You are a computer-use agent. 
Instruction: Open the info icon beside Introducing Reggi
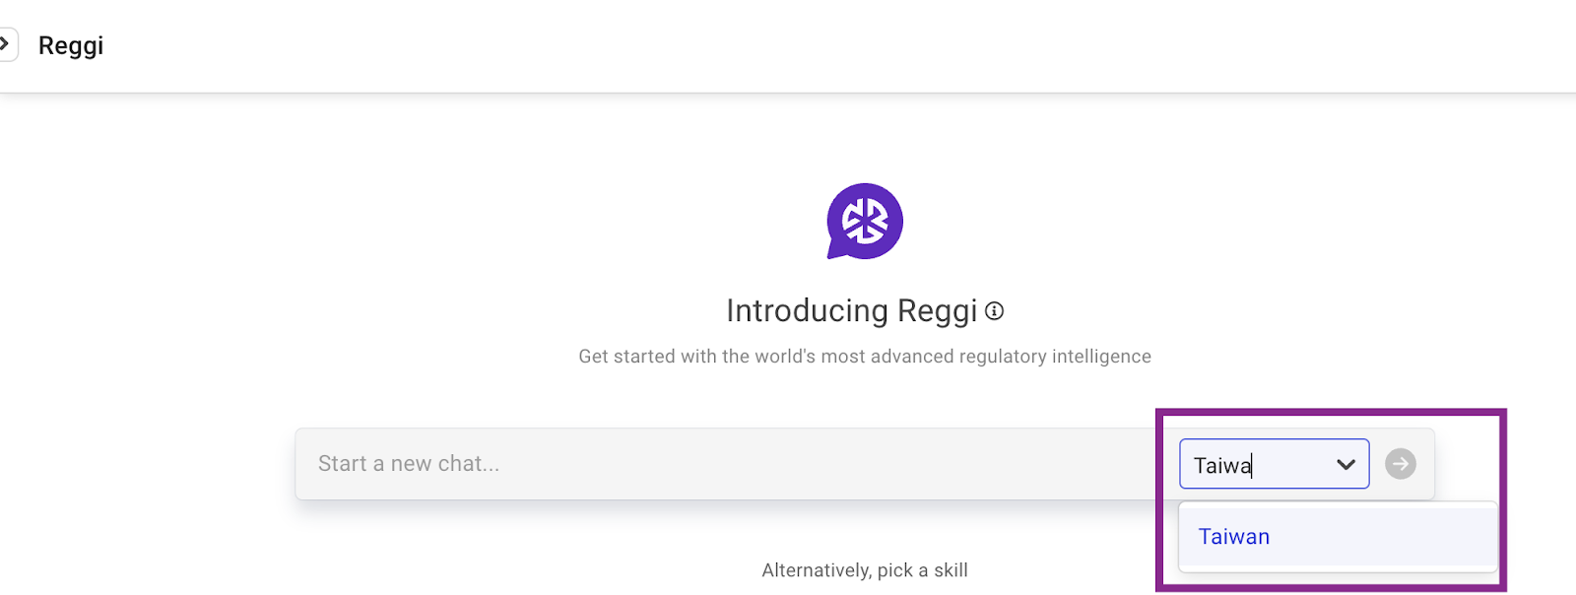(995, 311)
